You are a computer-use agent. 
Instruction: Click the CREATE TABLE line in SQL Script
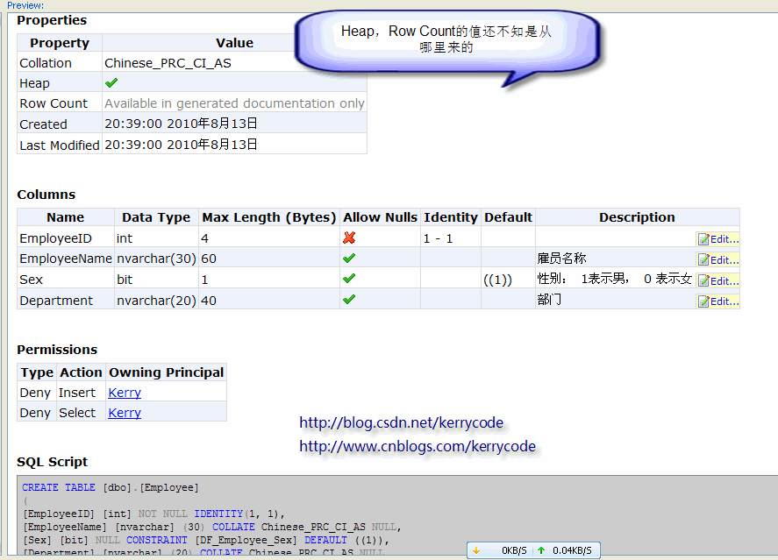(110, 487)
